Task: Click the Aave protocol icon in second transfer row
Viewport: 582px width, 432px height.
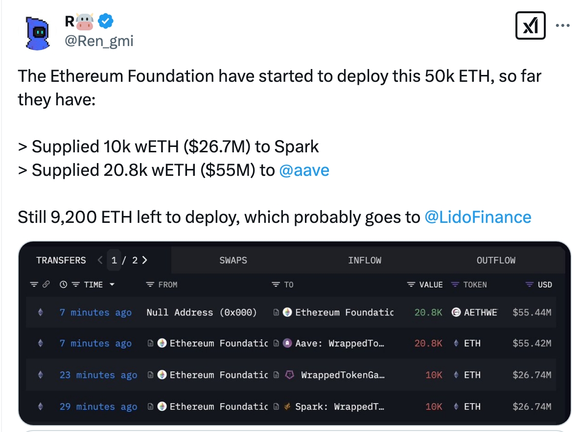Action: [x=287, y=343]
